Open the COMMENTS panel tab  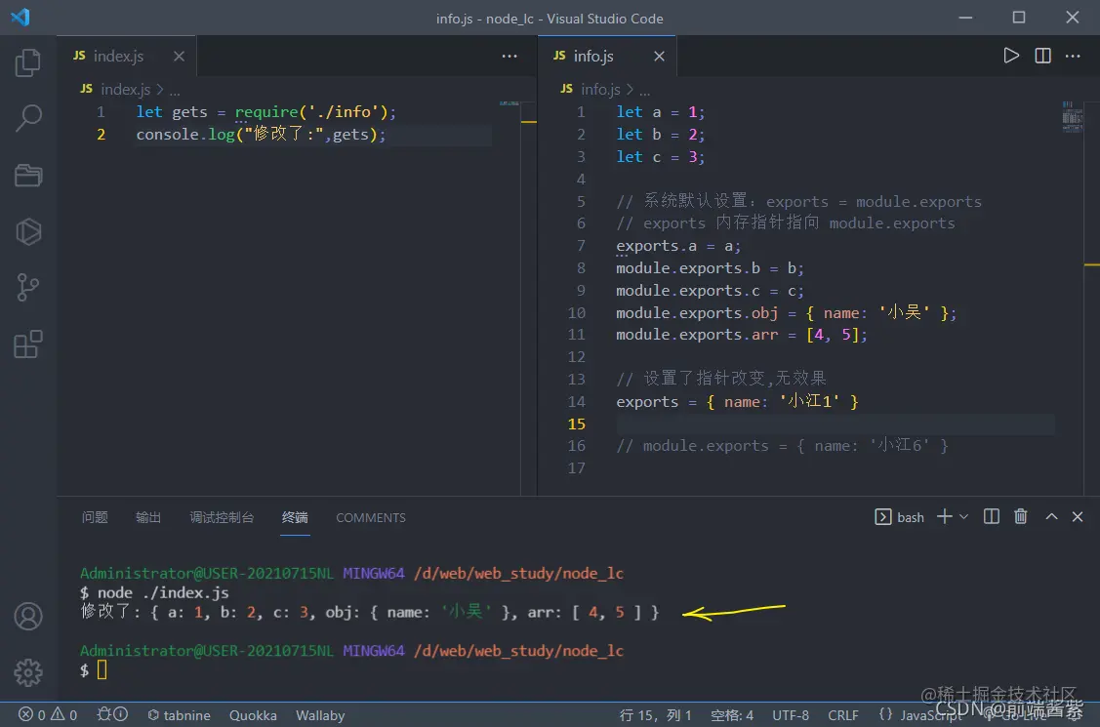point(371,517)
